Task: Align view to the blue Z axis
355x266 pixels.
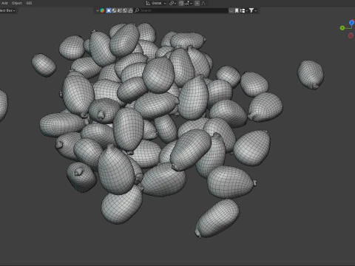Action: (351, 23)
